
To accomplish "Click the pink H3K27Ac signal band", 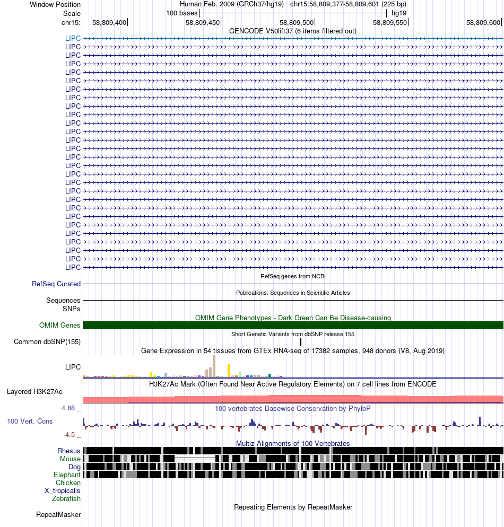I will (x=293, y=399).
